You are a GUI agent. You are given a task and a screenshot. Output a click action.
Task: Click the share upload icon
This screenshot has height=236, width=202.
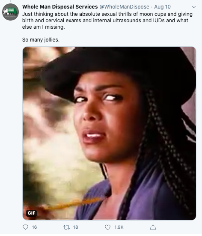[153, 227]
